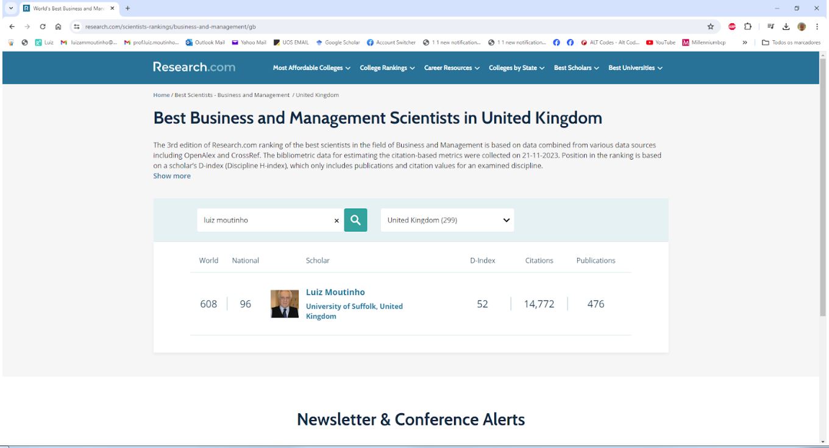Open the browser Extensions puzzle icon
The width and height of the screenshot is (829, 448).
point(748,26)
